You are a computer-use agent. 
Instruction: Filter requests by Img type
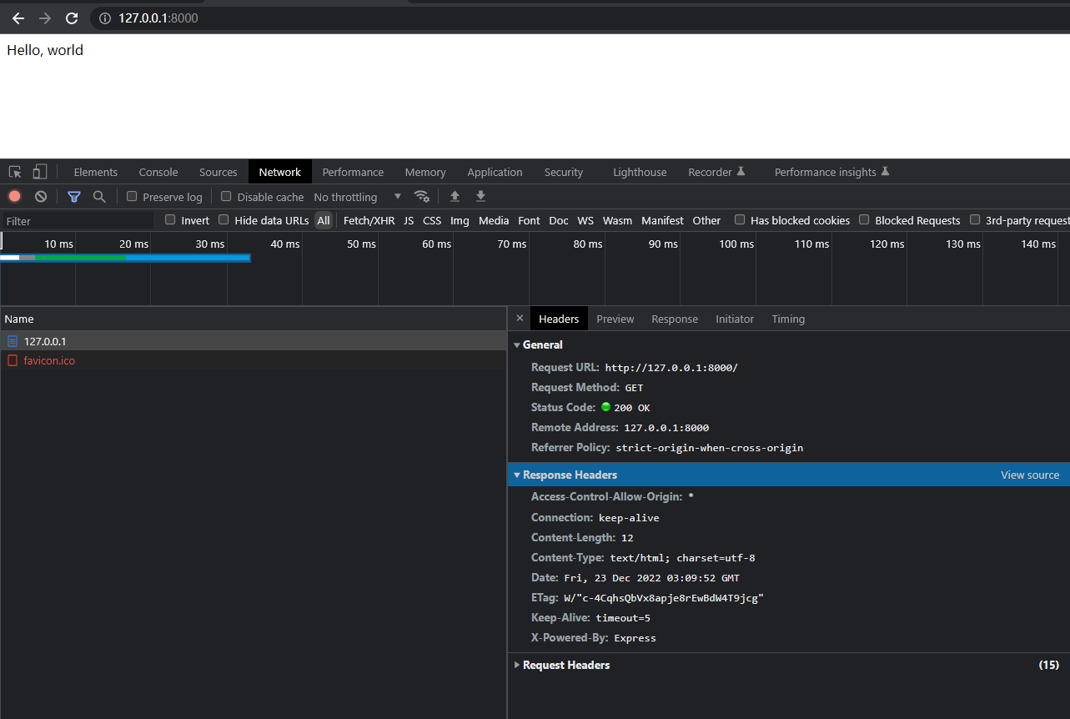coord(460,220)
